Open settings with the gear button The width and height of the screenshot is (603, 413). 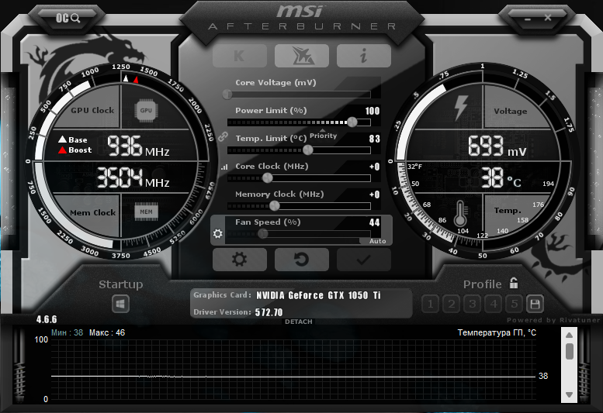240,260
